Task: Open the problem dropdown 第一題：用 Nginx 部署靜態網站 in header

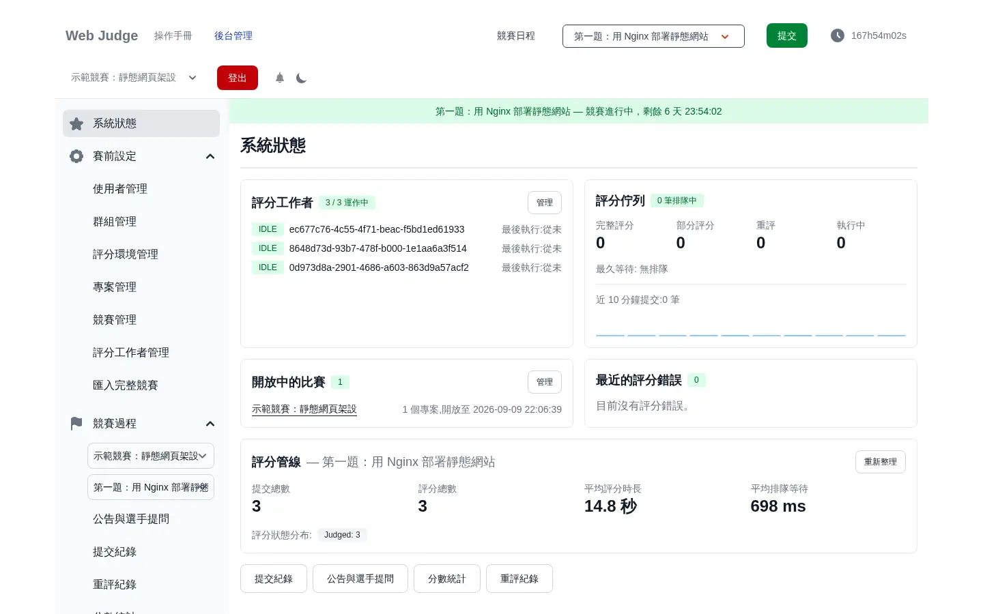Action: [653, 36]
